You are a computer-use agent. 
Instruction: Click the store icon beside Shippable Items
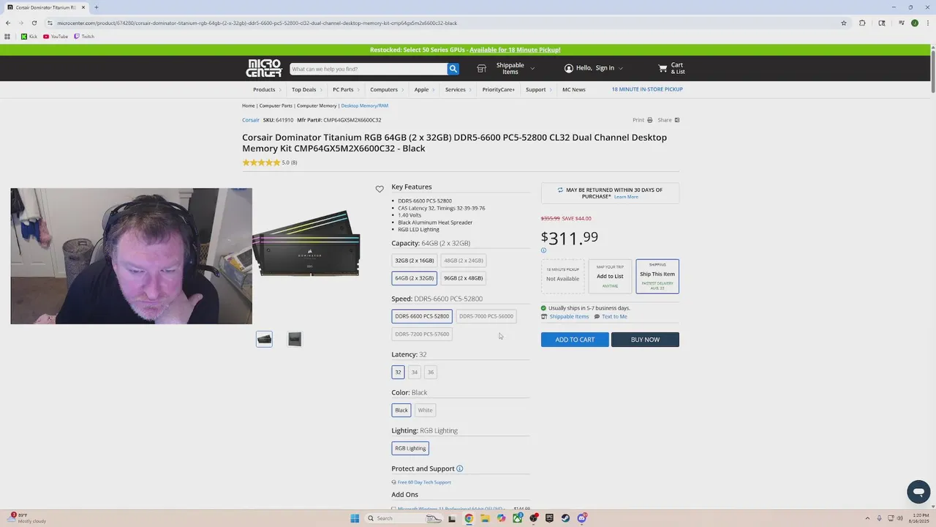(481, 68)
